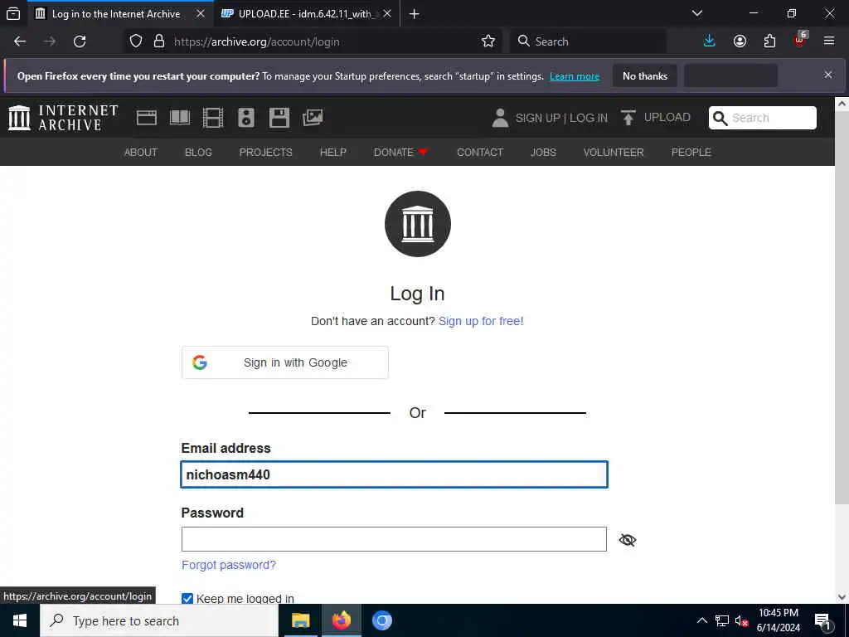The height and width of the screenshot is (637, 849).
Task: Open Learn more link in notification bar
Action: [575, 76]
